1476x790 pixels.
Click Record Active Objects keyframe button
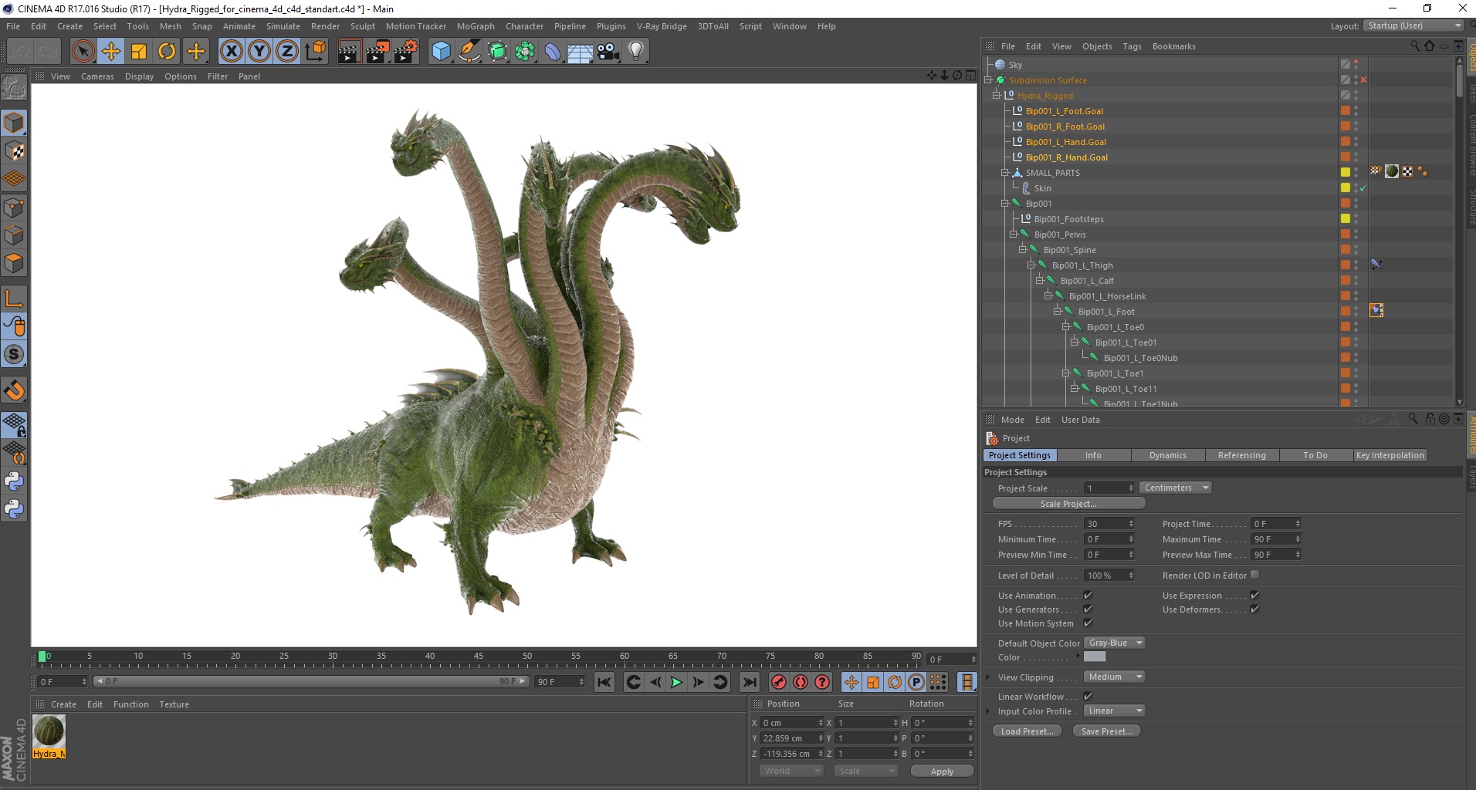(x=779, y=682)
